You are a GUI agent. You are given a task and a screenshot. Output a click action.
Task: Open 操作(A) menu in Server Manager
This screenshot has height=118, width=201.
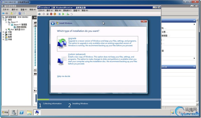(15, 10)
